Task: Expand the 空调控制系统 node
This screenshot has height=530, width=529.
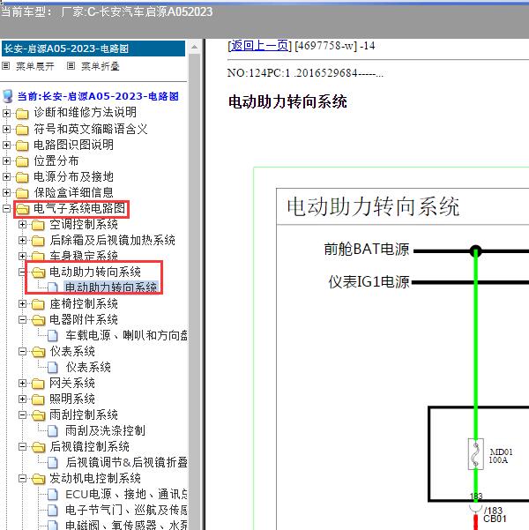Action: [22, 225]
